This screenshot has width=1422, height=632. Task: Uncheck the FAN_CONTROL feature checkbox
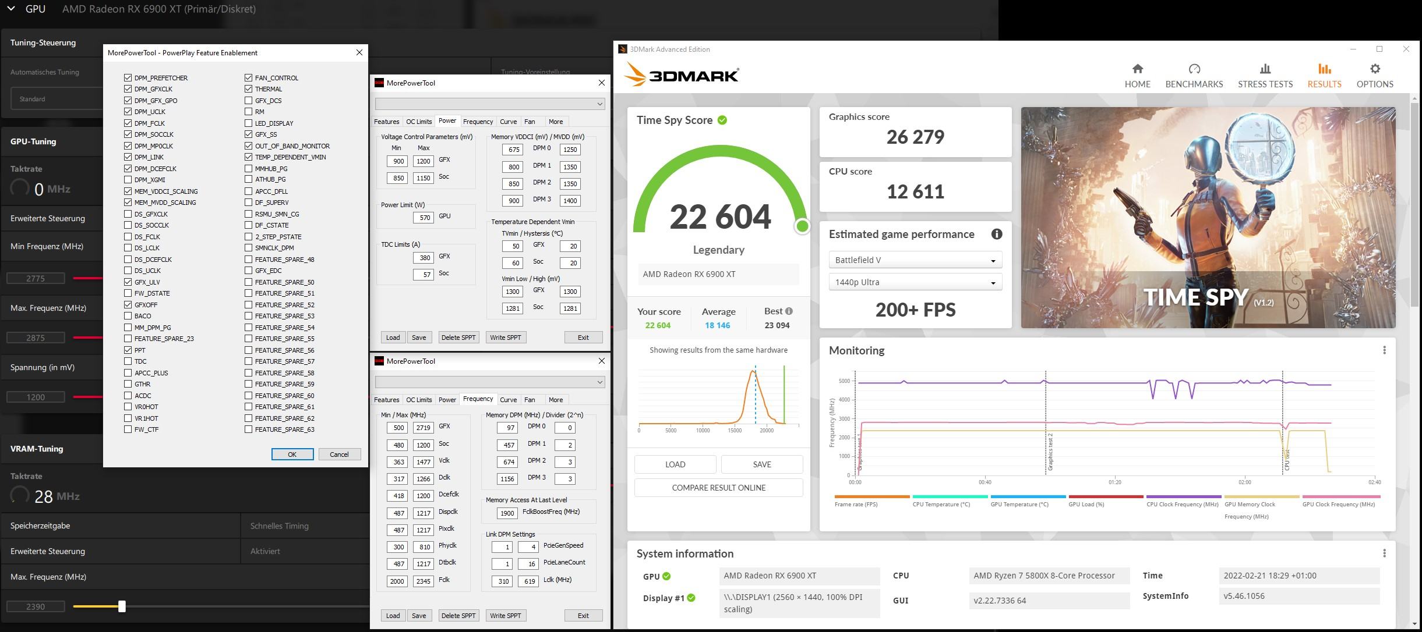[249, 77]
